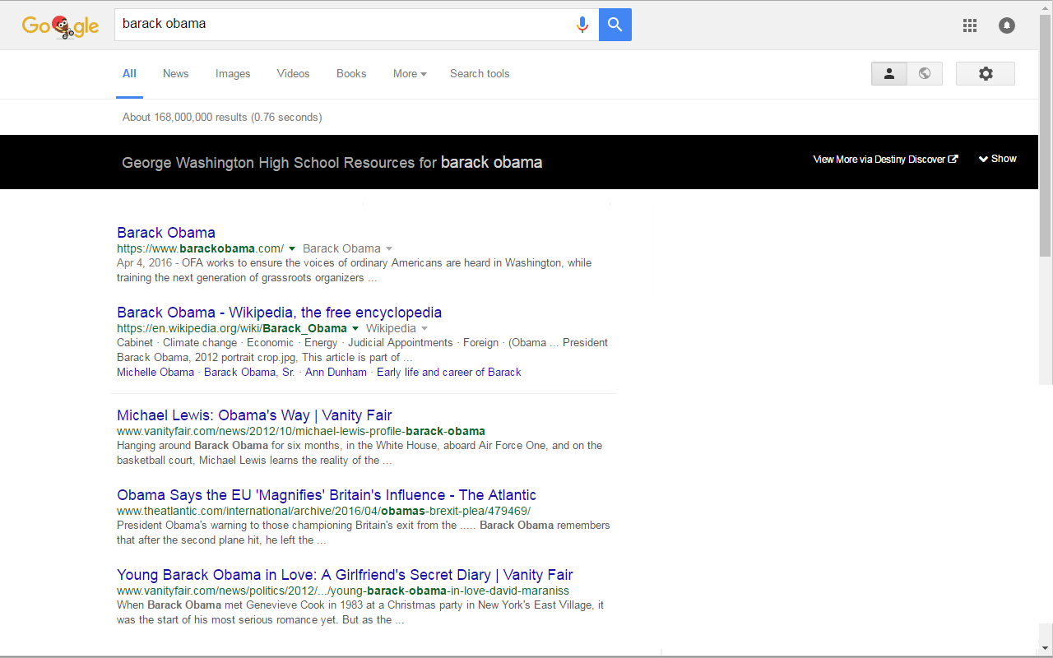Expand school resources with Show chevron
This screenshot has height=658, width=1053.
tap(998, 159)
